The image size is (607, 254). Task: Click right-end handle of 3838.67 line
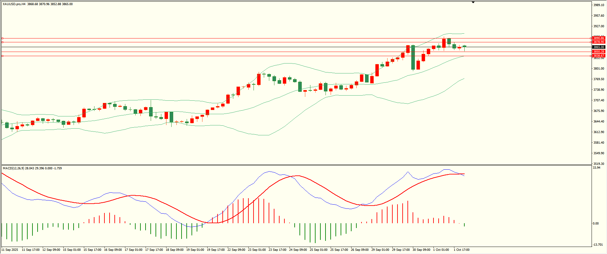tap(591, 56)
